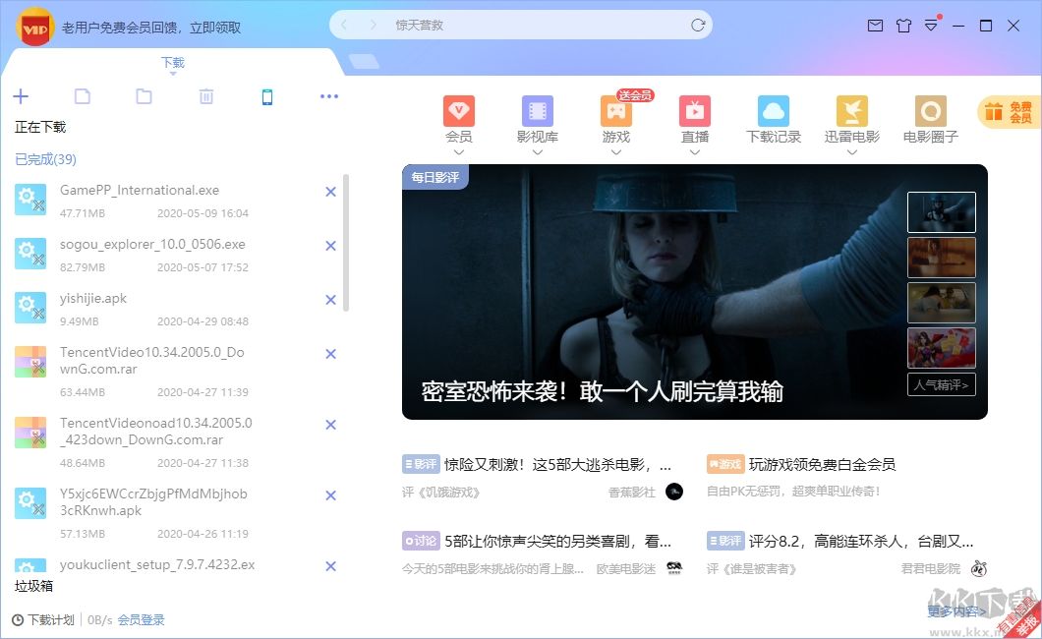
Task: Click the 会员 (VIP) heart icon
Action: tap(459, 111)
